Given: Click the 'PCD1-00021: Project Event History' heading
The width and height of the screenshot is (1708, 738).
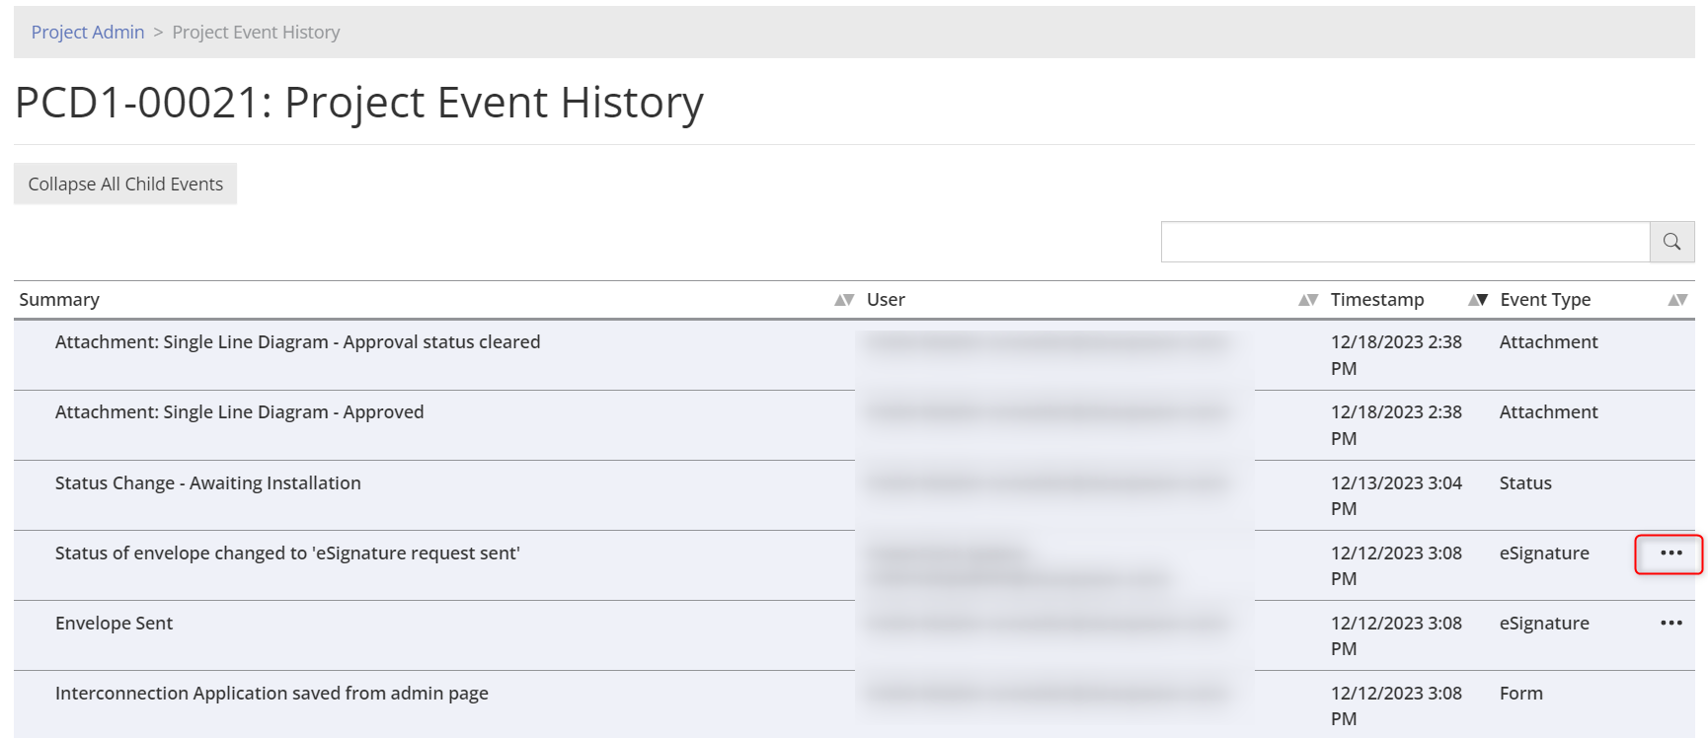Looking at the screenshot, I should [359, 103].
